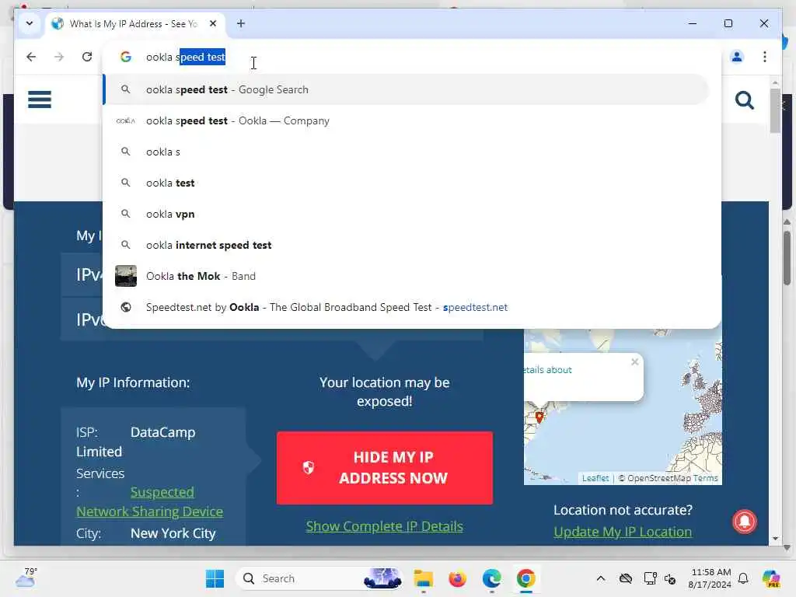Go forward using the forward arrow
The height and width of the screenshot is (597, 796).
coord(59,57)
